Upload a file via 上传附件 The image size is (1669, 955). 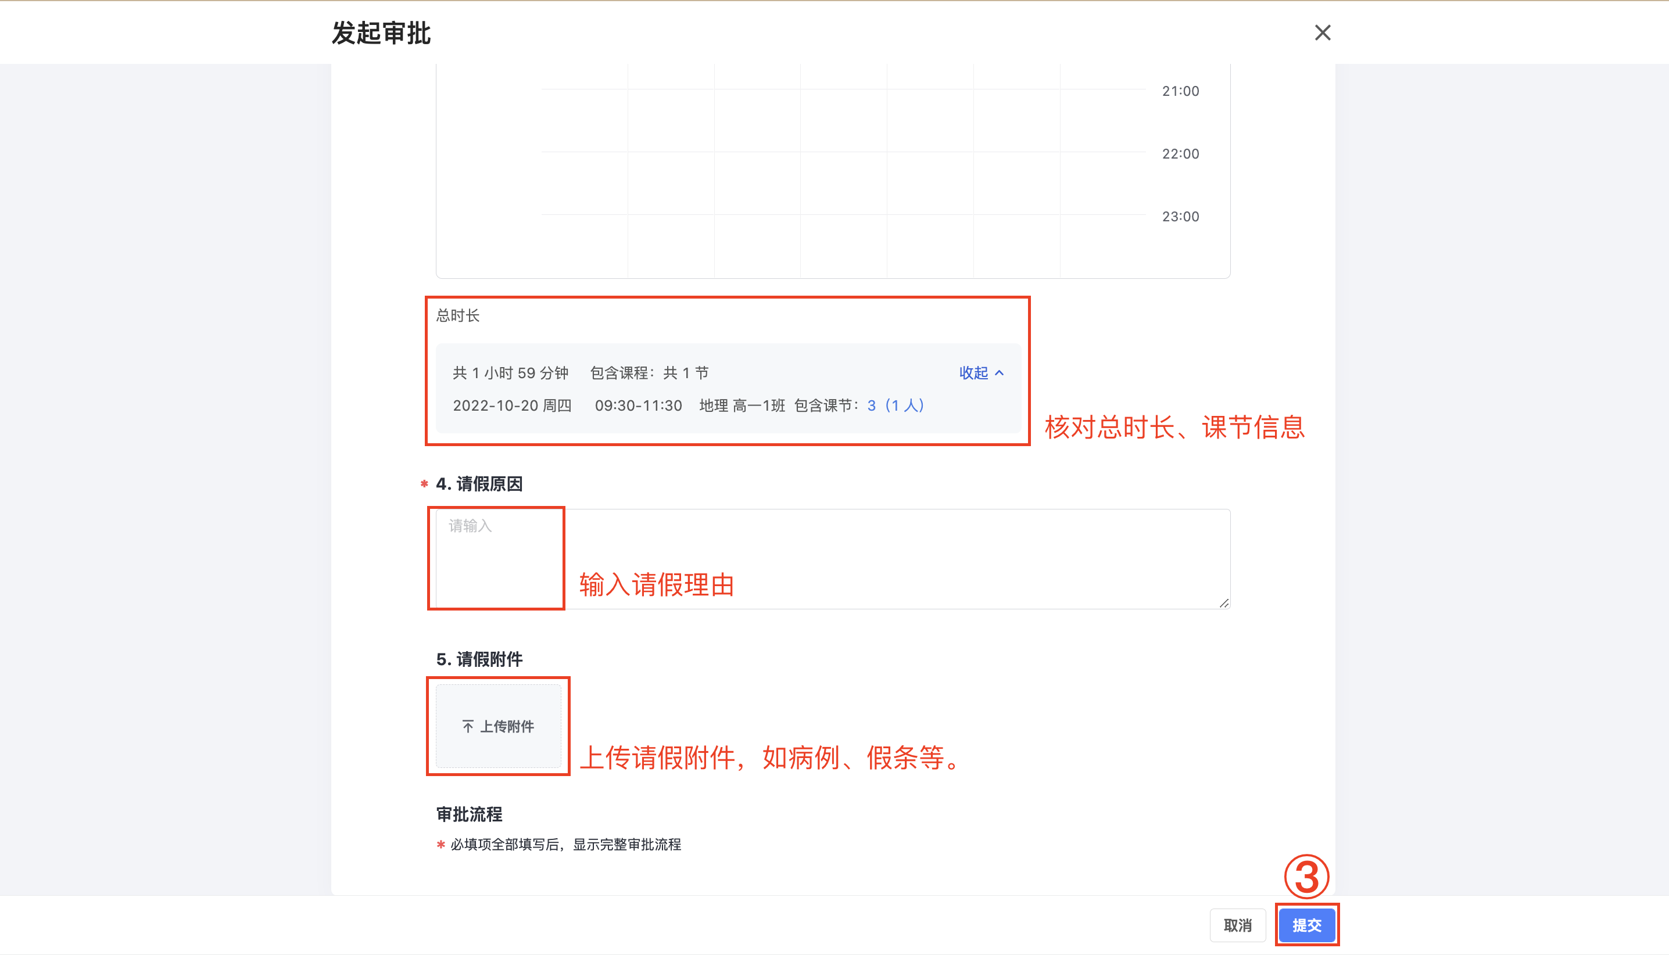coord(499,726)
